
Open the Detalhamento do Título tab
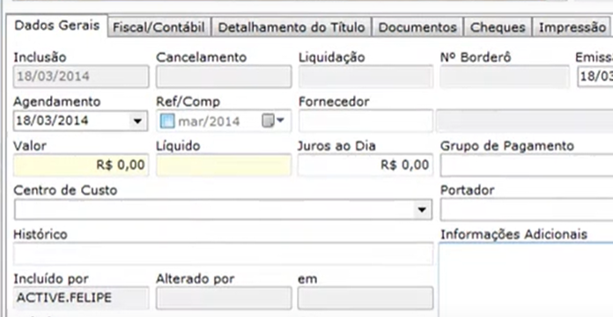click(292, 27)
